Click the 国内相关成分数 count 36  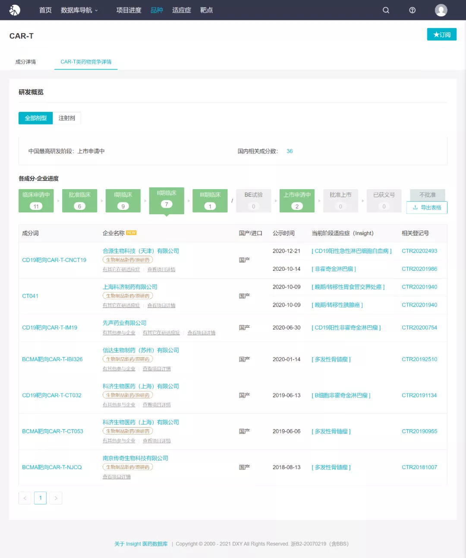tap(290, 151)
